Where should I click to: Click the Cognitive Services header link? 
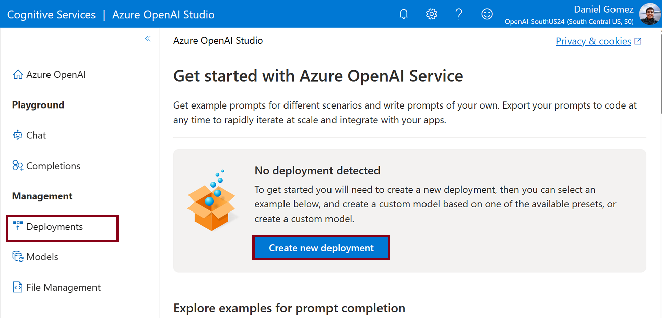point(51,15)
